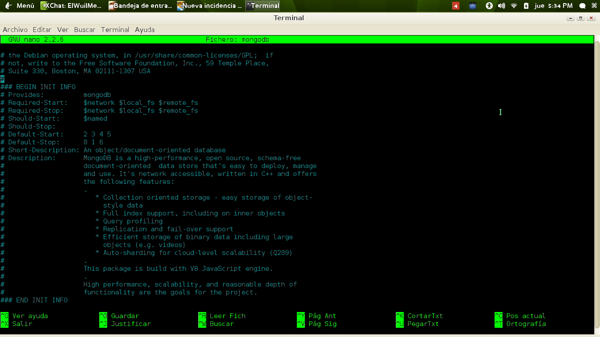The height and width of the screenshot is (337, 600).
Task: Open the Ver menu
Action: [x=63, y=29]
